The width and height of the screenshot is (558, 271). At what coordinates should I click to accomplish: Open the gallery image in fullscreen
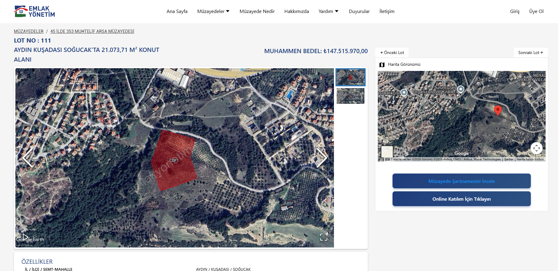coord(324,237)
